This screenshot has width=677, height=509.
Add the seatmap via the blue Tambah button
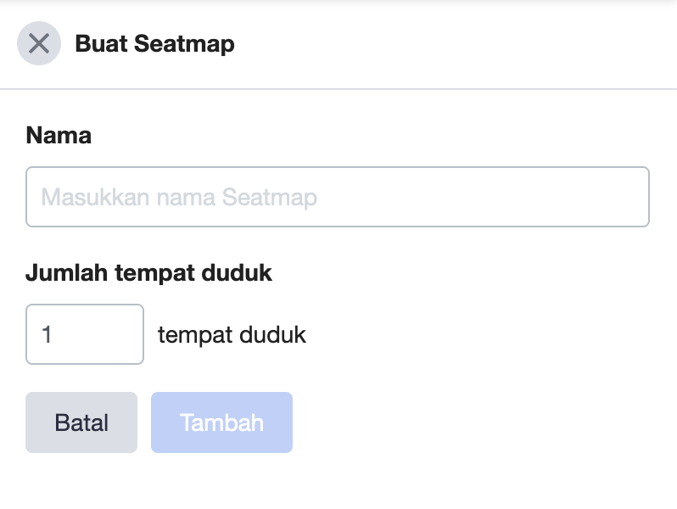[222, 422]
